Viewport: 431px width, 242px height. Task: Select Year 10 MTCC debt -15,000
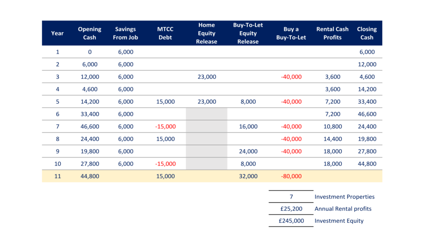point(165,164)
